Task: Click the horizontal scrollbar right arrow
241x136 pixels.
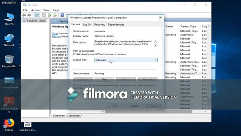Action: click(205, 111)
